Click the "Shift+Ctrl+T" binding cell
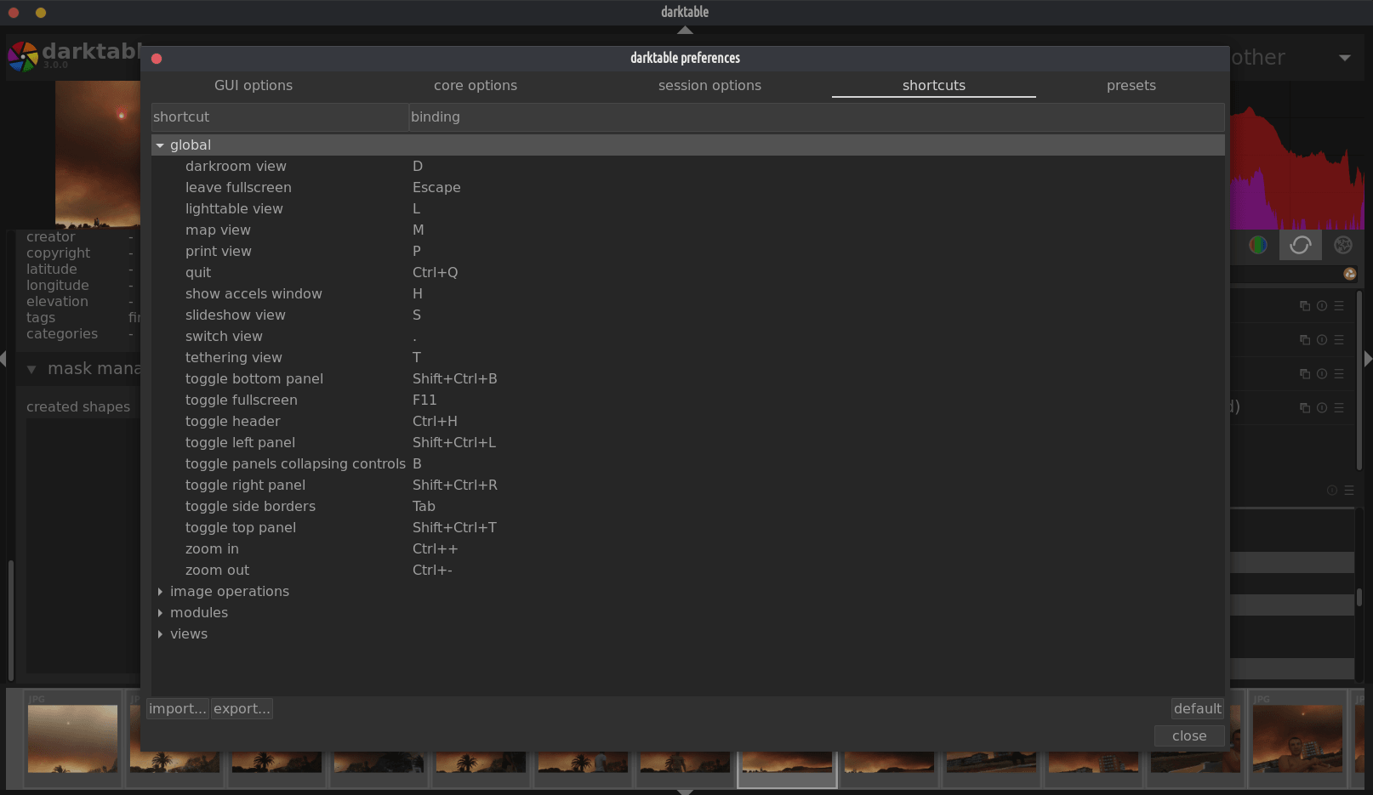This screenshot has width=1373, height=795. click(x=454, y=528)
